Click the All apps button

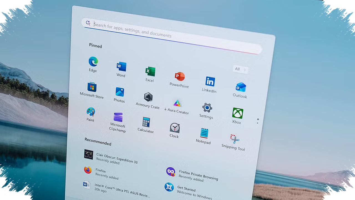240,69
